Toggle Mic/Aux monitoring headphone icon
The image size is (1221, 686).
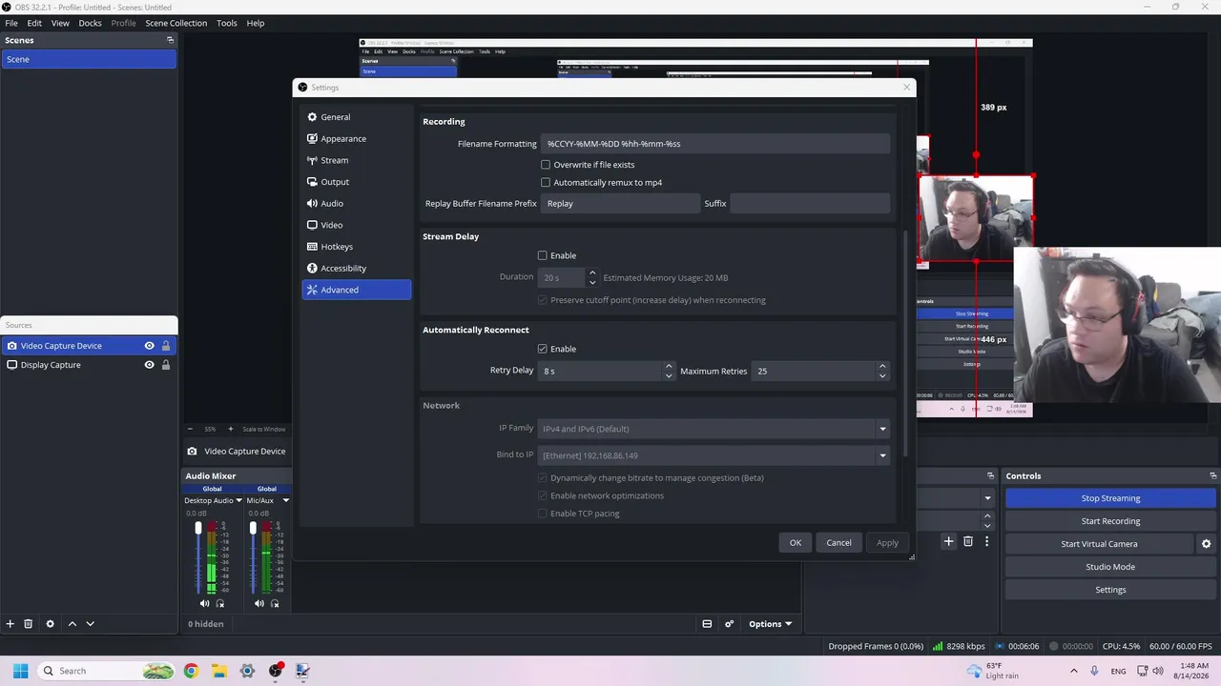tap(275, 603)
